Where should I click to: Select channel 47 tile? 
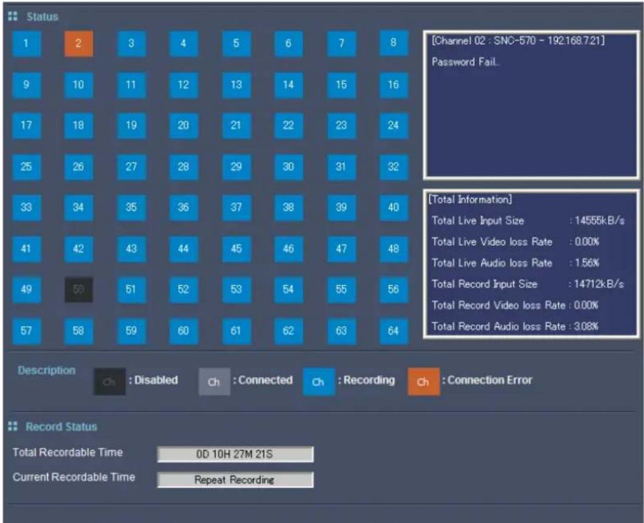point(341,249)
